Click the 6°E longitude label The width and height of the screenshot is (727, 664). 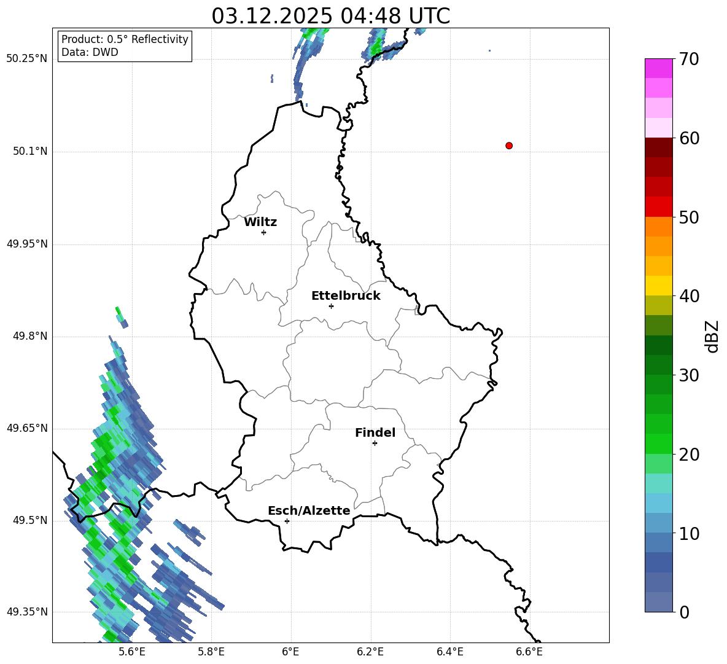point(290,652)
